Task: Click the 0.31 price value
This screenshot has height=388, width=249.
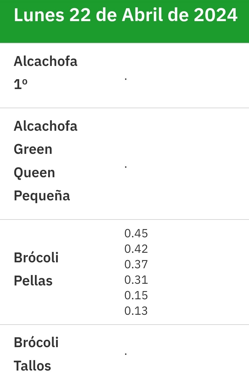Action: 136,280
